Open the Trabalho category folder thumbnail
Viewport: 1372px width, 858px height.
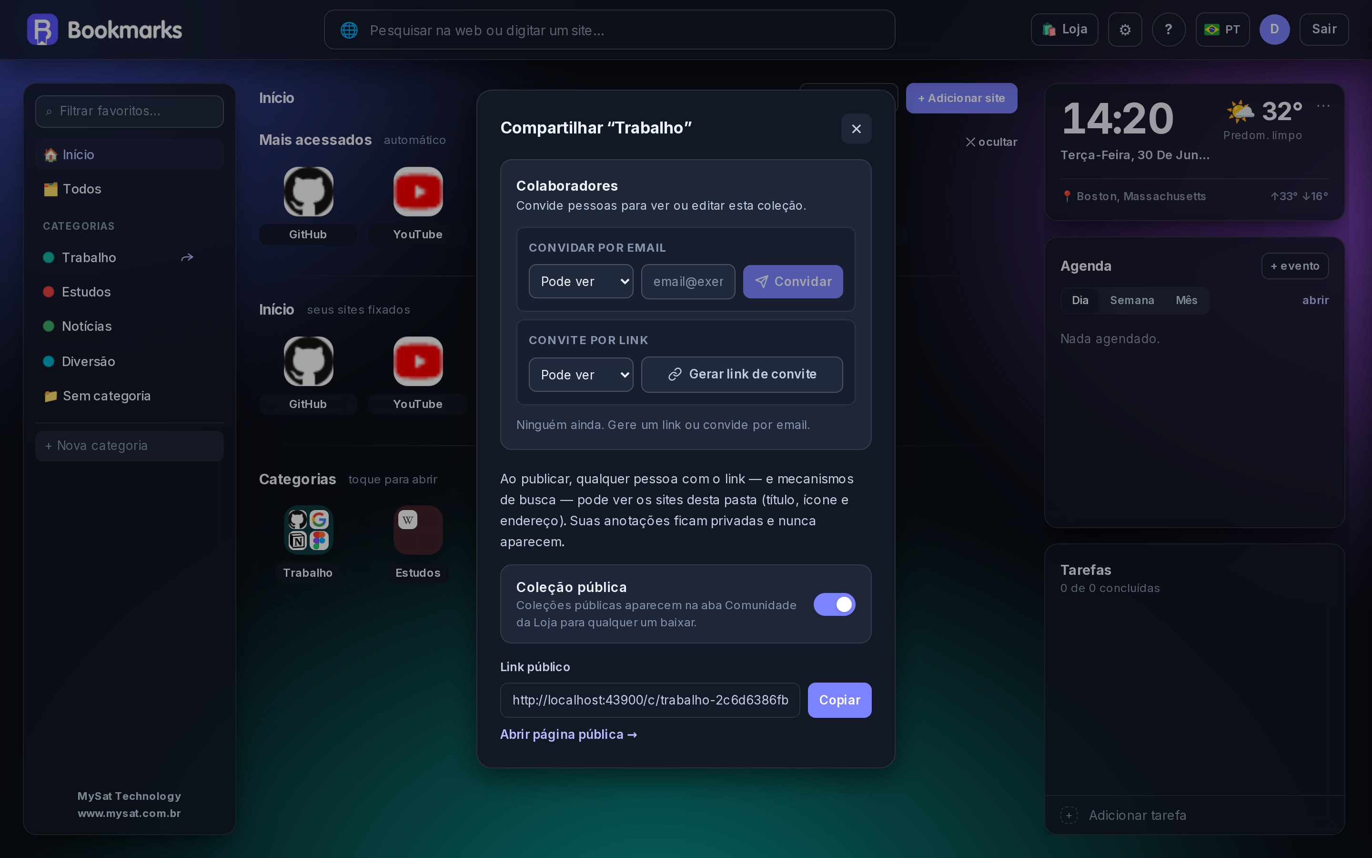tap(308, 530)
